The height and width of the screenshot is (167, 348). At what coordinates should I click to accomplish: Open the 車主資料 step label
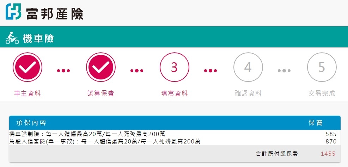27,93
